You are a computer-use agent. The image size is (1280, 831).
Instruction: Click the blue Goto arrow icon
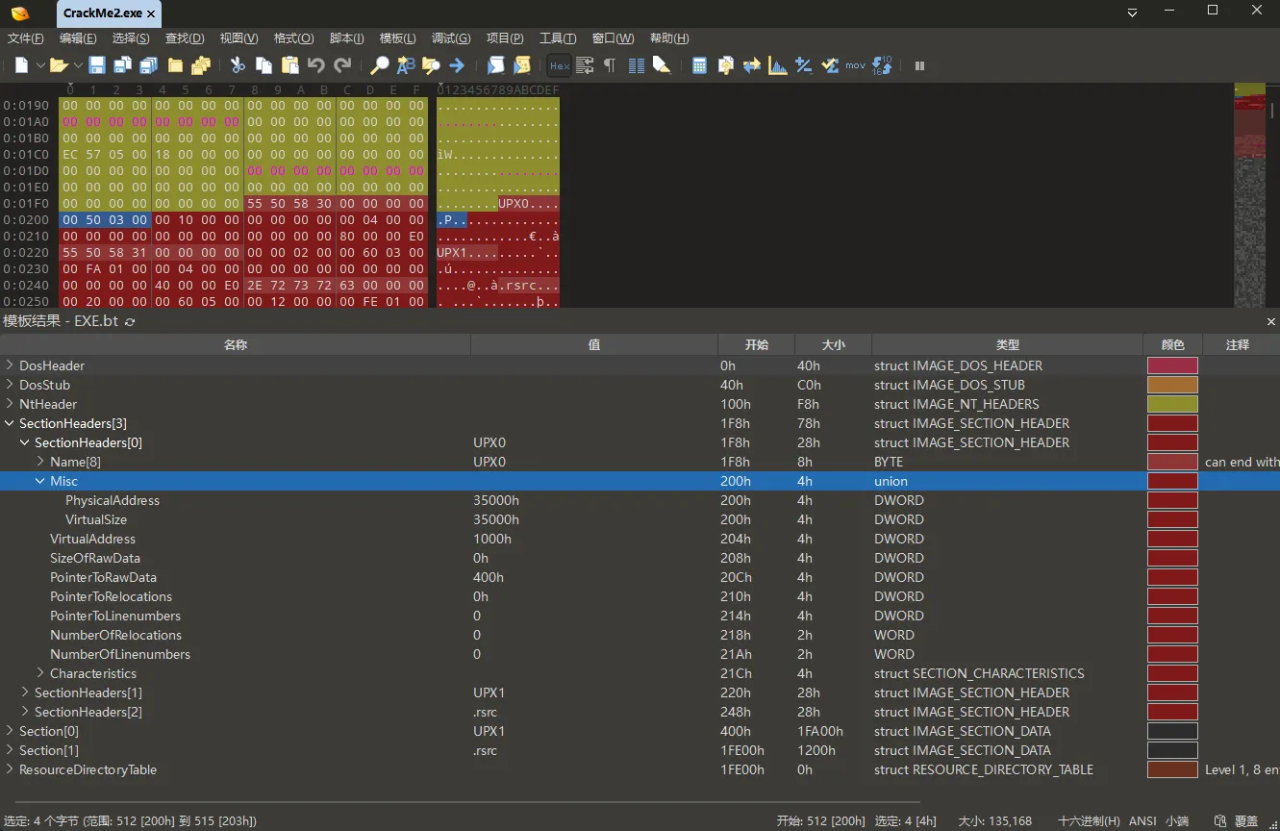click(457, 65)
